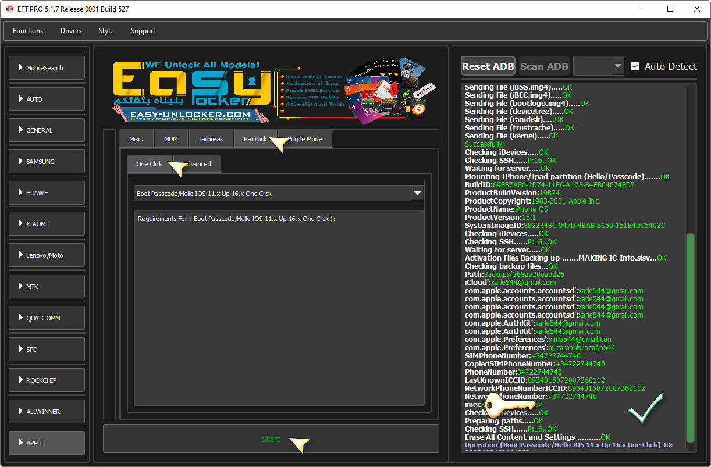Click the 'PhoneNumber:34722744740' log line

pos(513,372)
